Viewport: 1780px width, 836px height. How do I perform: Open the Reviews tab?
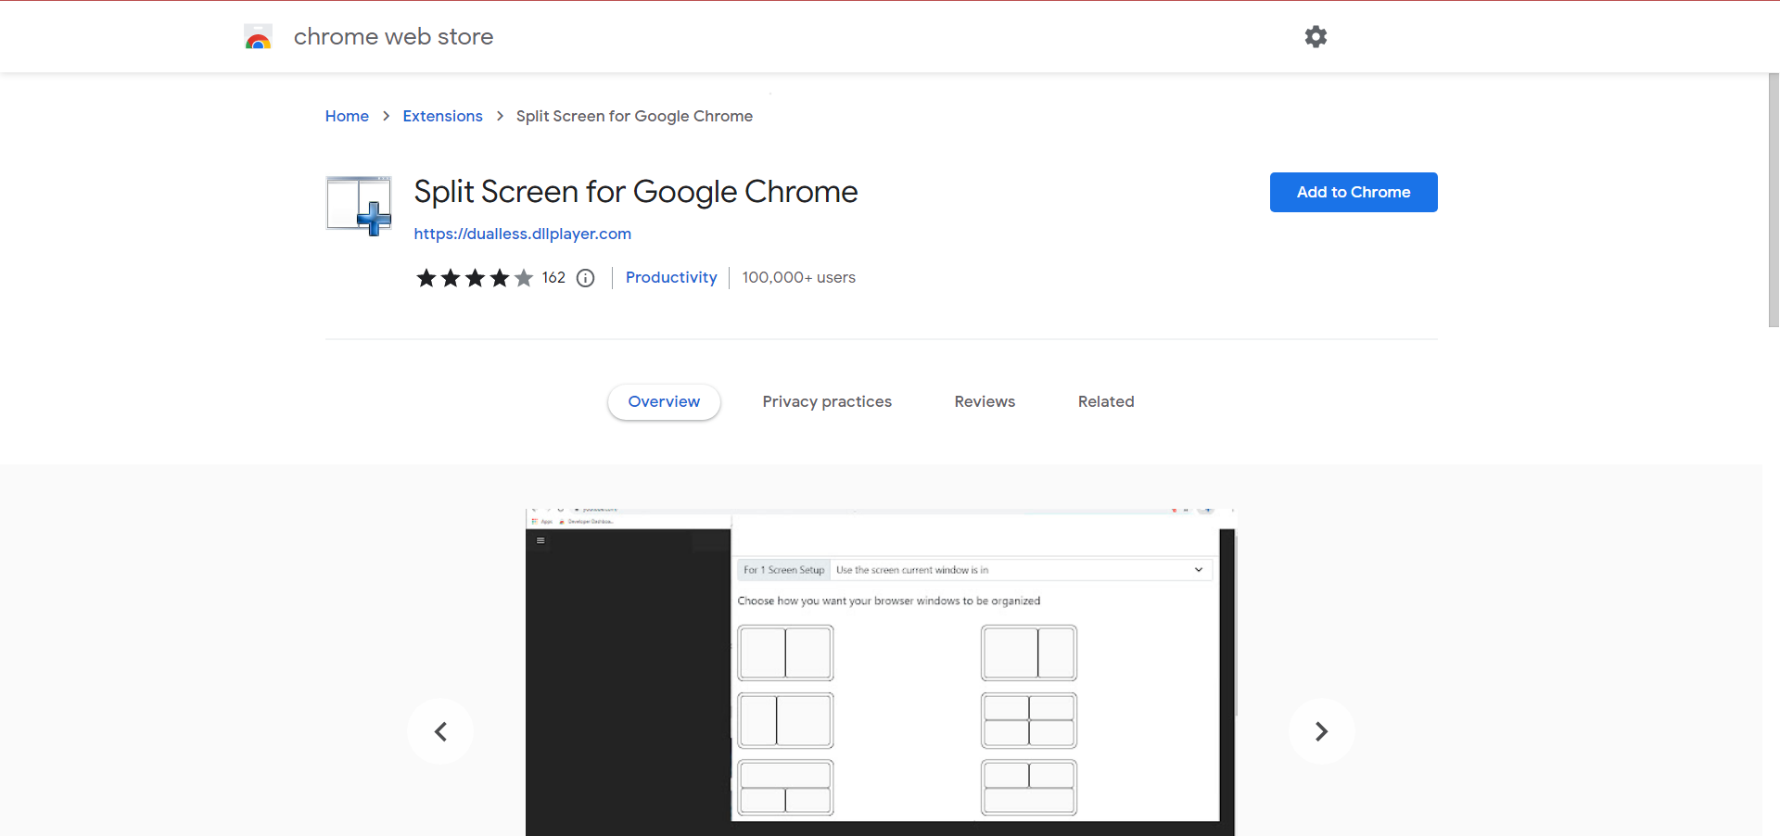[985, 401]
